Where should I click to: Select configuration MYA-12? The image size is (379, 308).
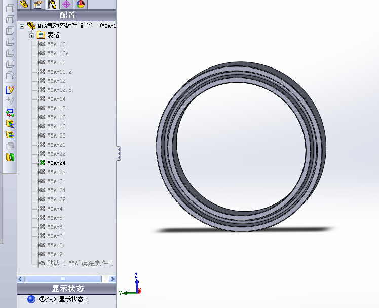[56, 81]
